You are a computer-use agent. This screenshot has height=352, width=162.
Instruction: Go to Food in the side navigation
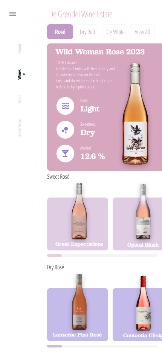coord(20,99)
